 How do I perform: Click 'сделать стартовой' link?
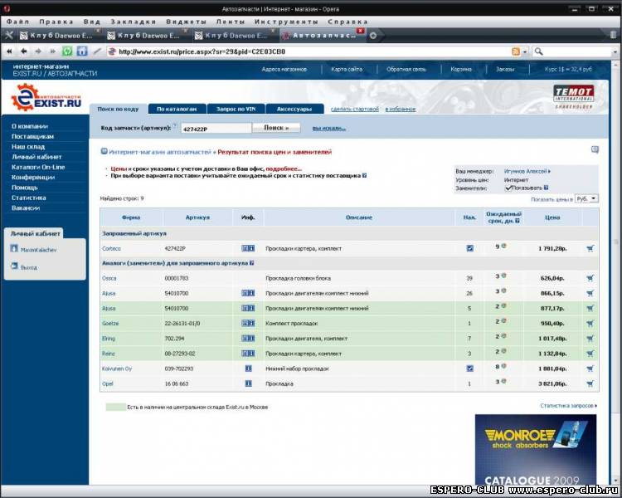[355, 110]
